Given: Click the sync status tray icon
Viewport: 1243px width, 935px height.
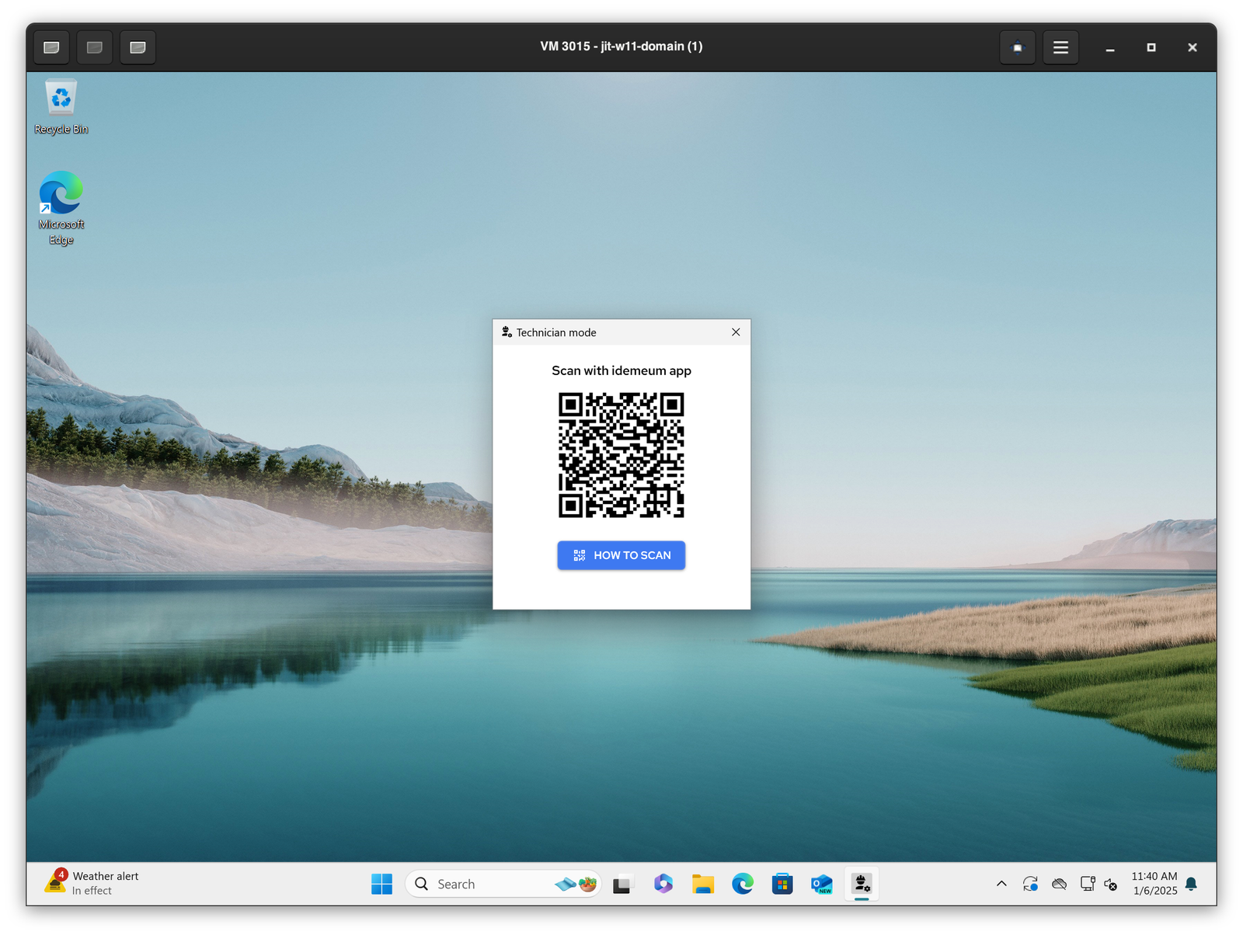Looking at the screenshot, I should 1030,884.
